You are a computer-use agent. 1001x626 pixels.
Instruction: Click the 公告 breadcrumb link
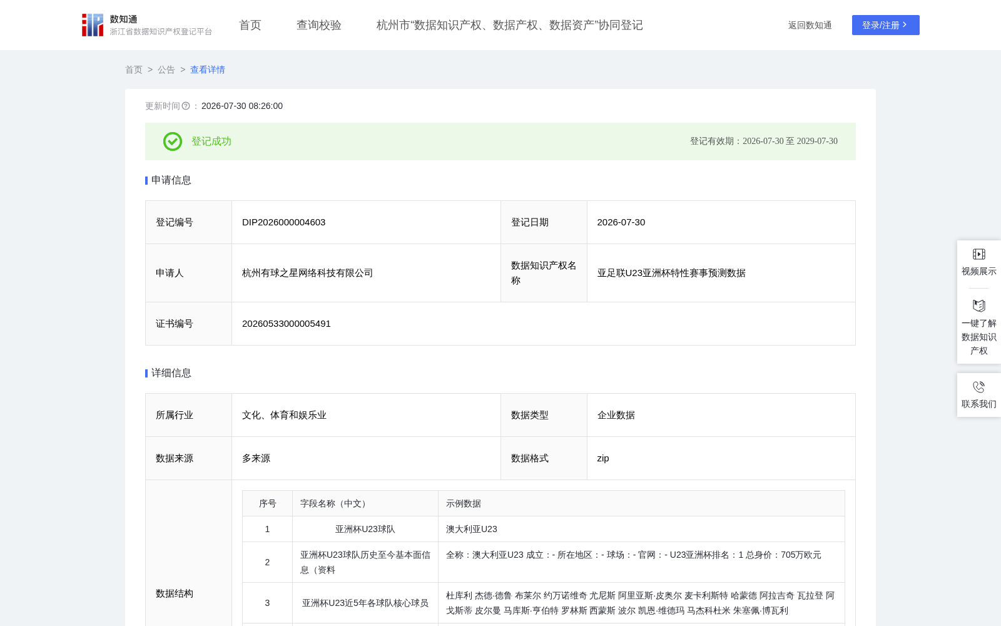pyautogui.click(x=166, y=69)
